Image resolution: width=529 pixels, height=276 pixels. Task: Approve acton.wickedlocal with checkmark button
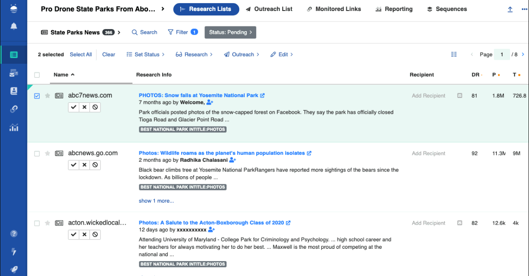74,235
